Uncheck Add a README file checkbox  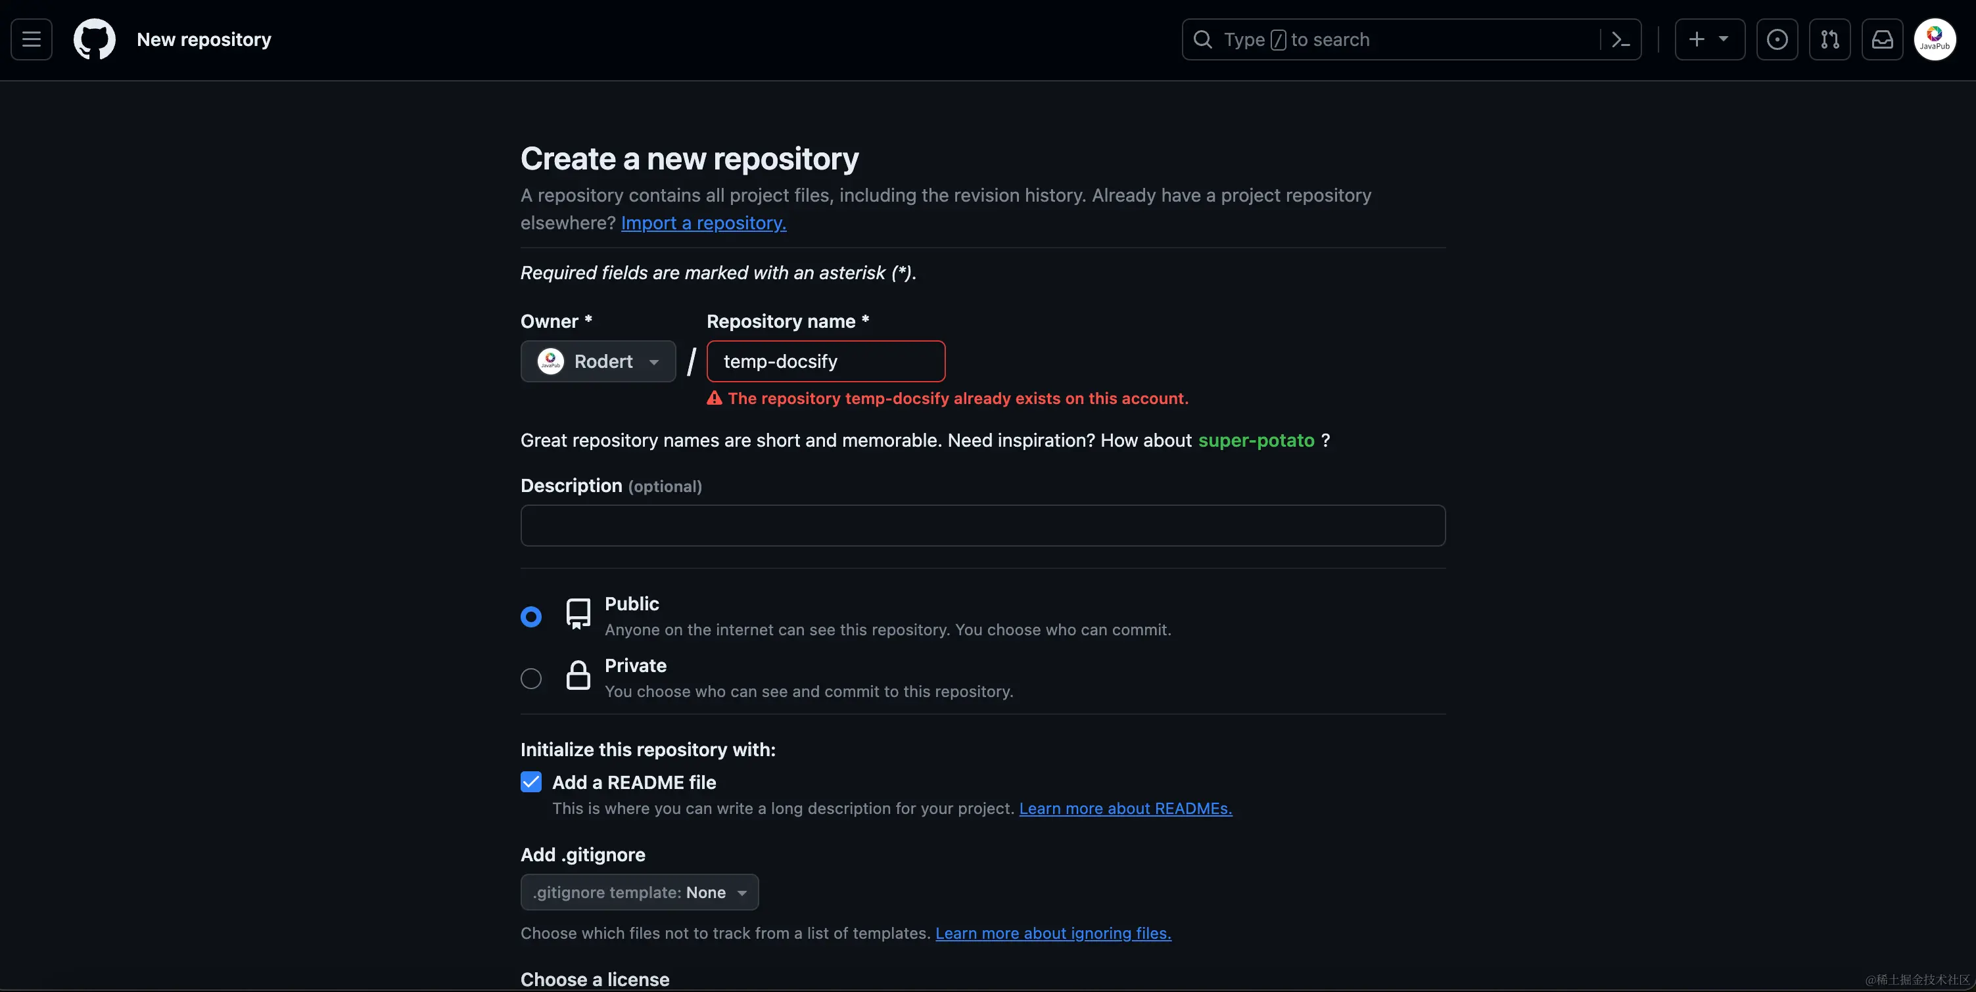(531, 782)
